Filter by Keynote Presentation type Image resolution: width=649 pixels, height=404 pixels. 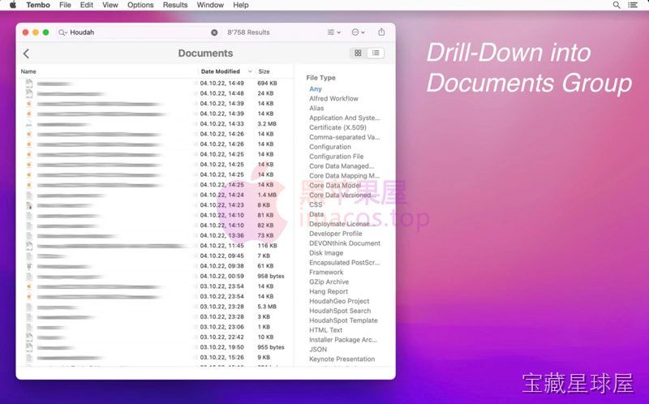342,359
